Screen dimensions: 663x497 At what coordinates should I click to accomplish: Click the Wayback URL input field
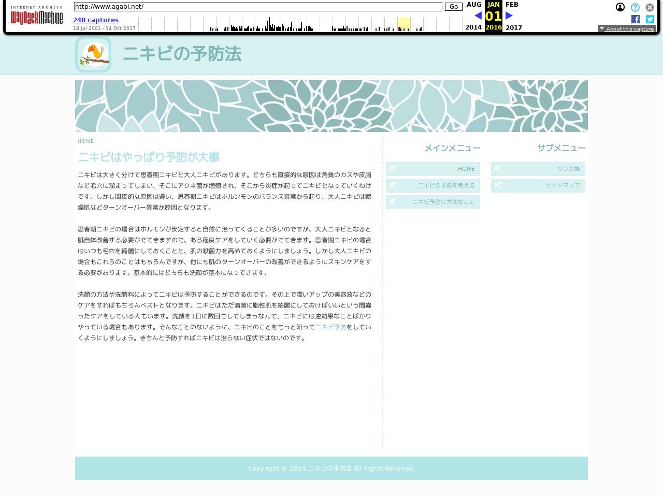coord(258,7)
